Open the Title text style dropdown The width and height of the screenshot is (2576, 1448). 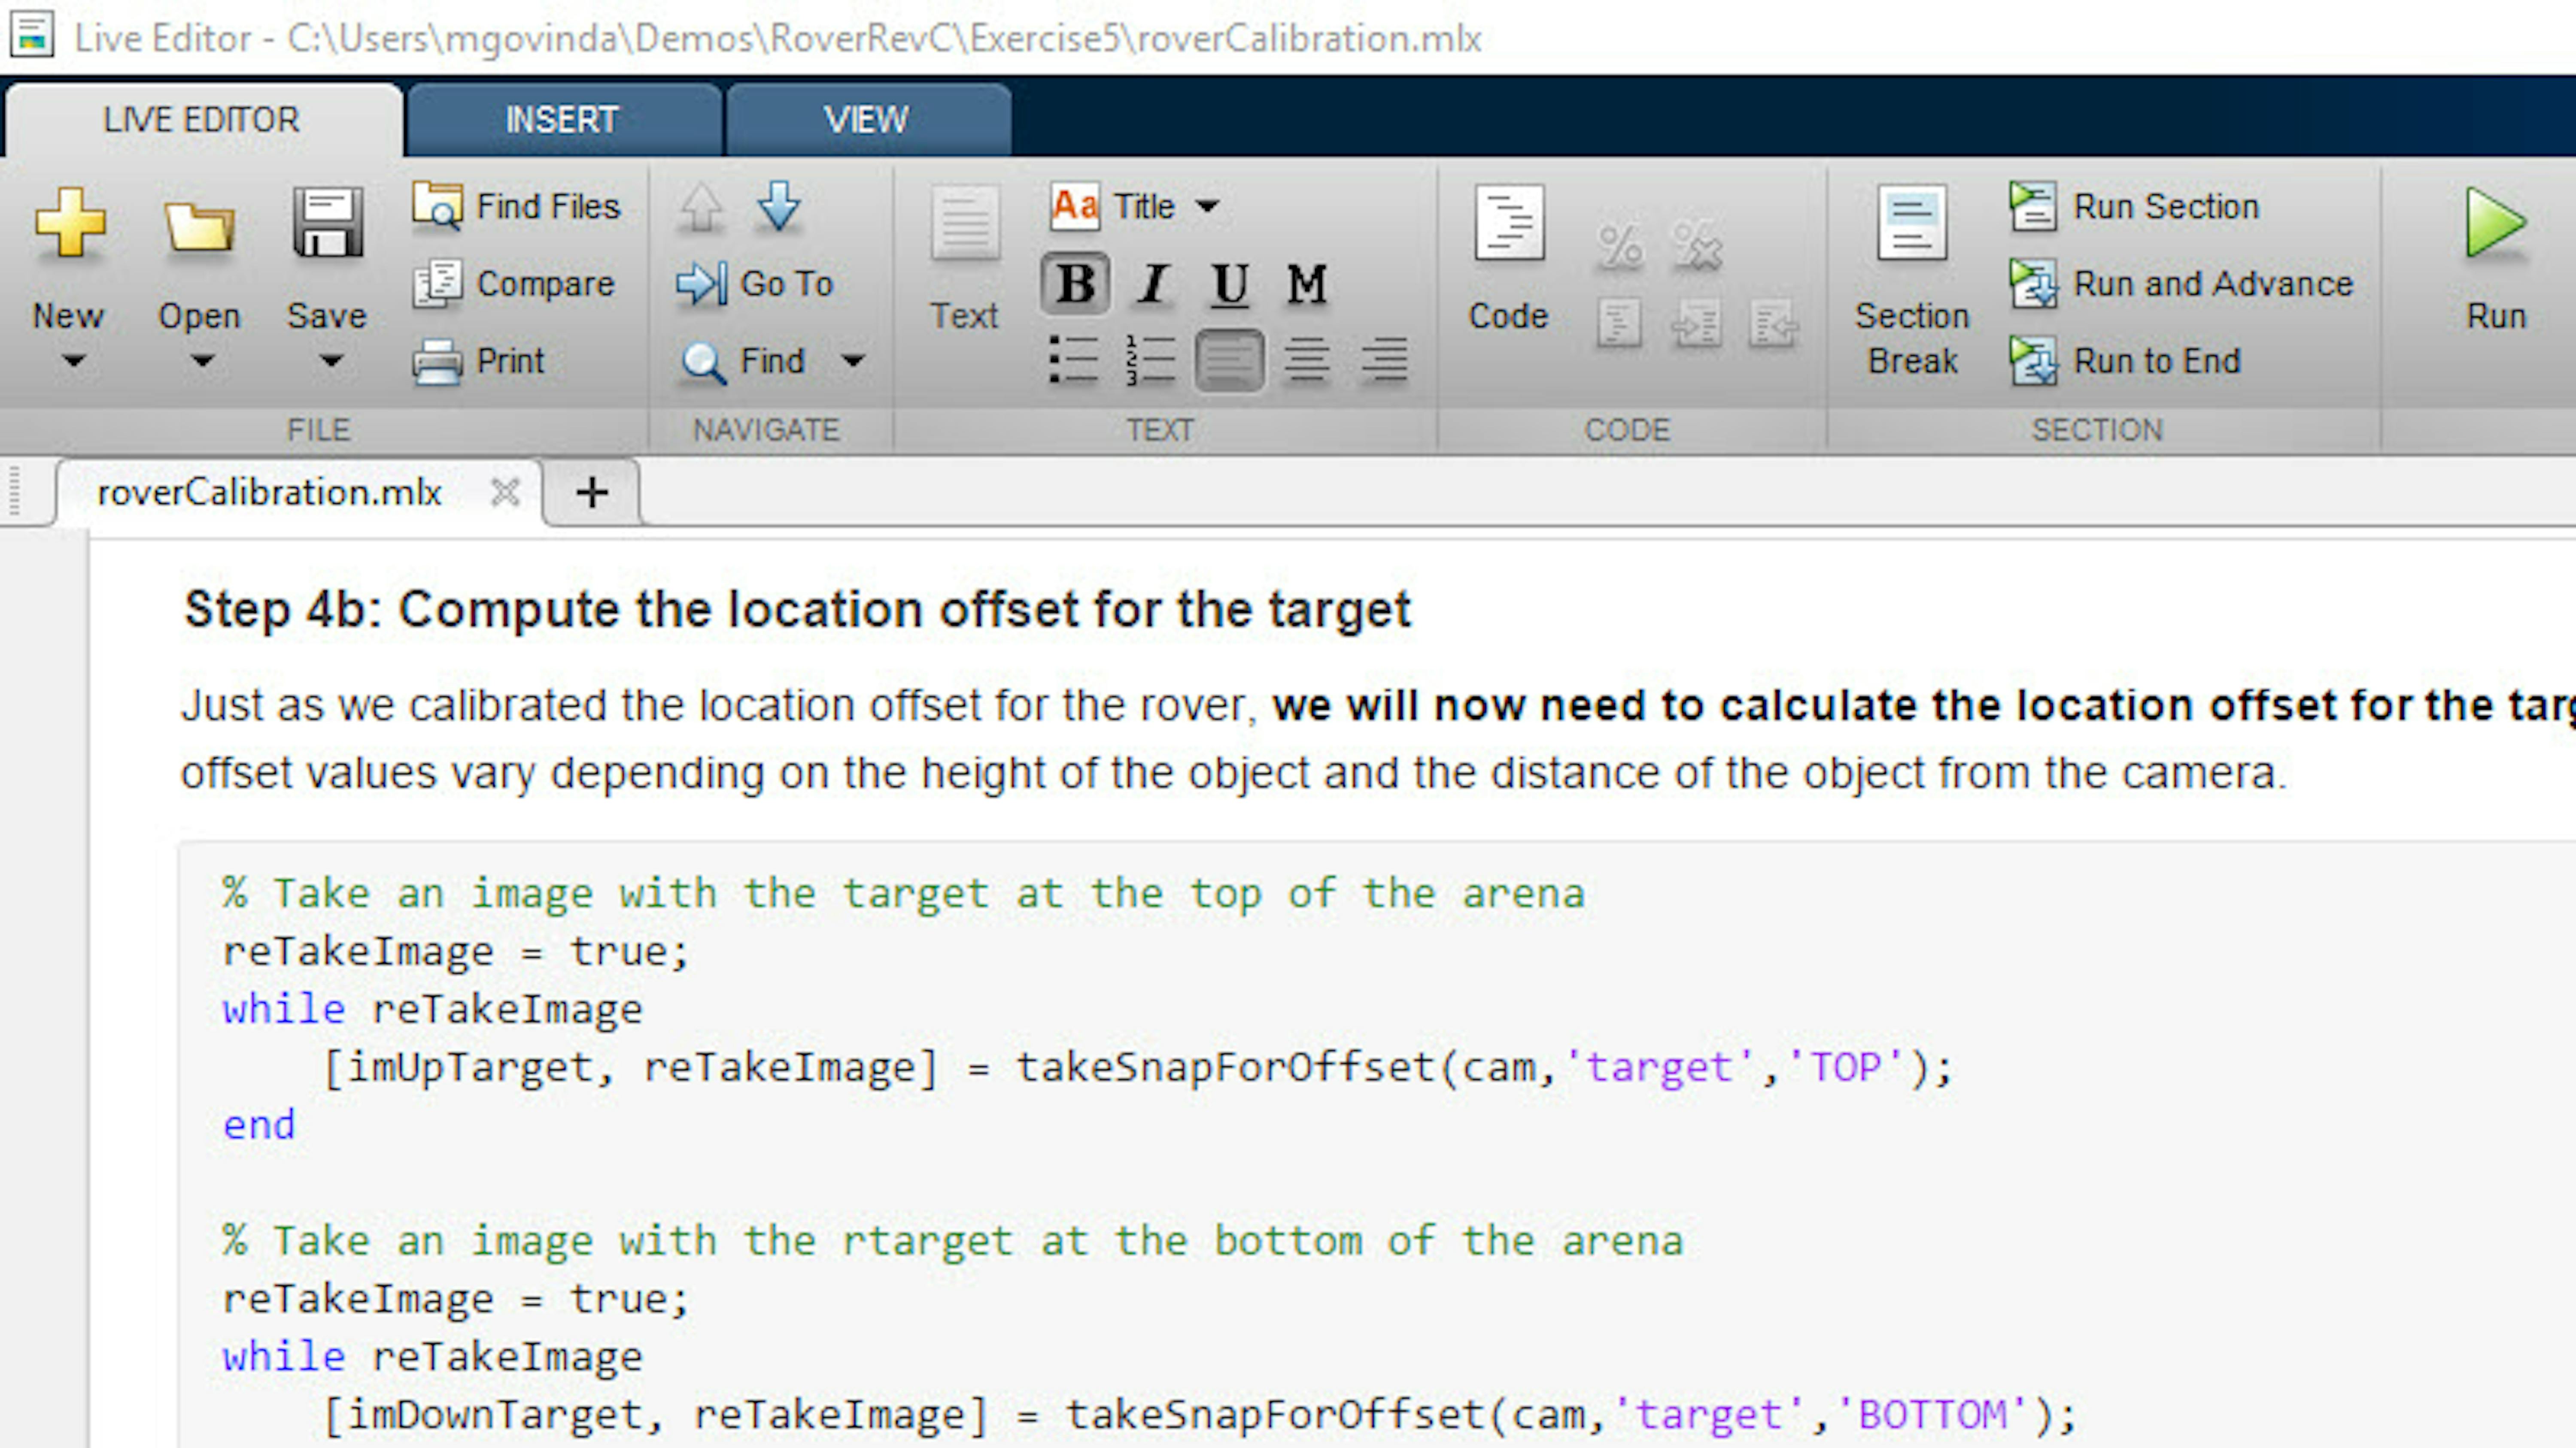(x=1136, y=206)
